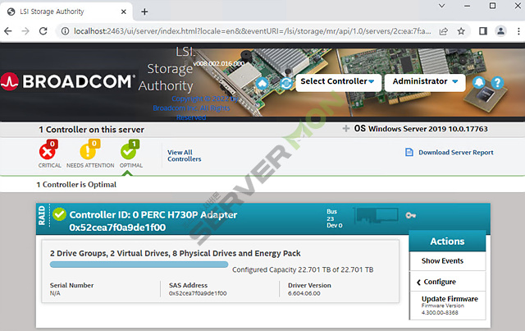525x331 pixels.
Task: Close the LSI Storage Authority tab
Action: (124, 11)
